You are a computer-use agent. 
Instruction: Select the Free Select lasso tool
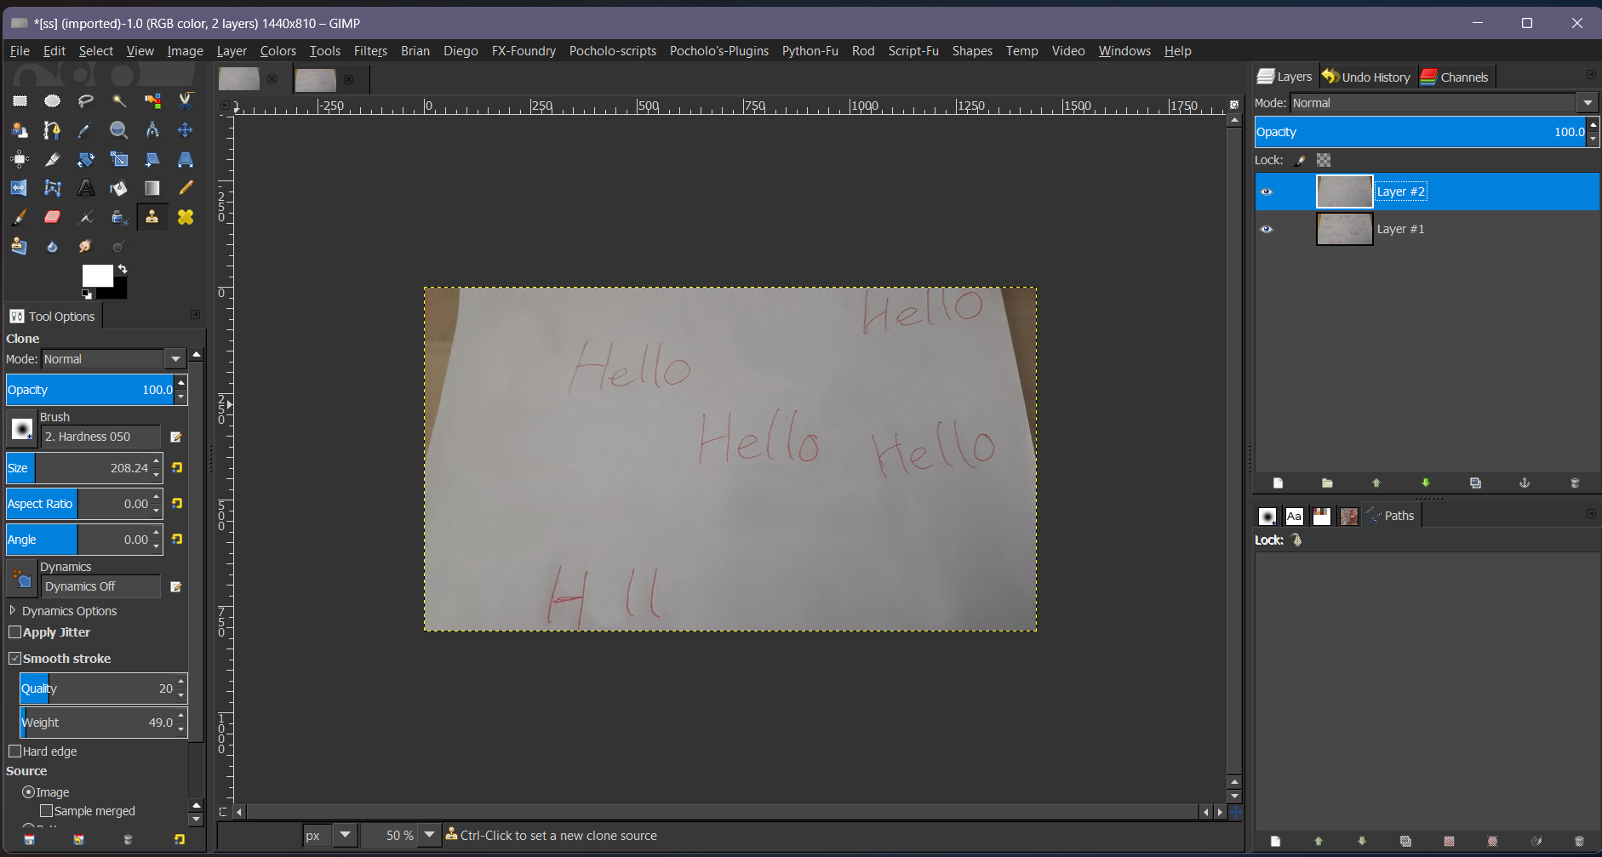[x=86, y=100]
